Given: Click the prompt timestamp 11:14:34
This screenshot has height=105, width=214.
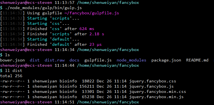Looking at the screenshot, I should click(65, 50).
